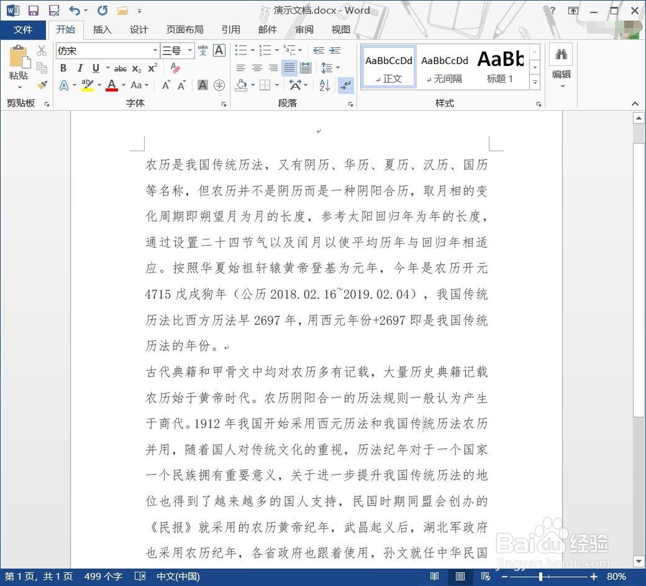Screen dimensions: 646x586
Task: Click the enclosed character circle icon
Action: [x=219, y=85]
